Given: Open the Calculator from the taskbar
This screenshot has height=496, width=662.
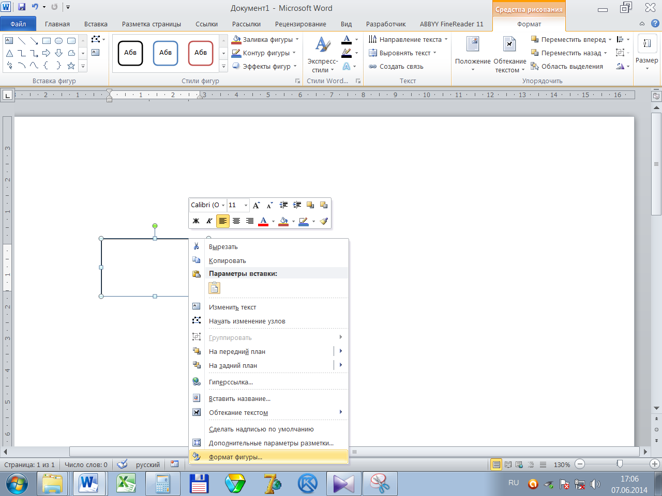Looking at the screenshot, I should coord(162,484).
